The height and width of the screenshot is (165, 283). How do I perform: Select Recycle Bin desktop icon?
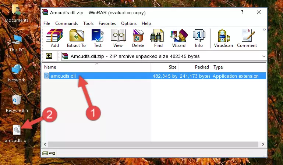point(17,104)
